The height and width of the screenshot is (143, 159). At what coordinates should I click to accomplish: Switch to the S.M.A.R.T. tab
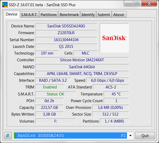click(x=29, y=15)
